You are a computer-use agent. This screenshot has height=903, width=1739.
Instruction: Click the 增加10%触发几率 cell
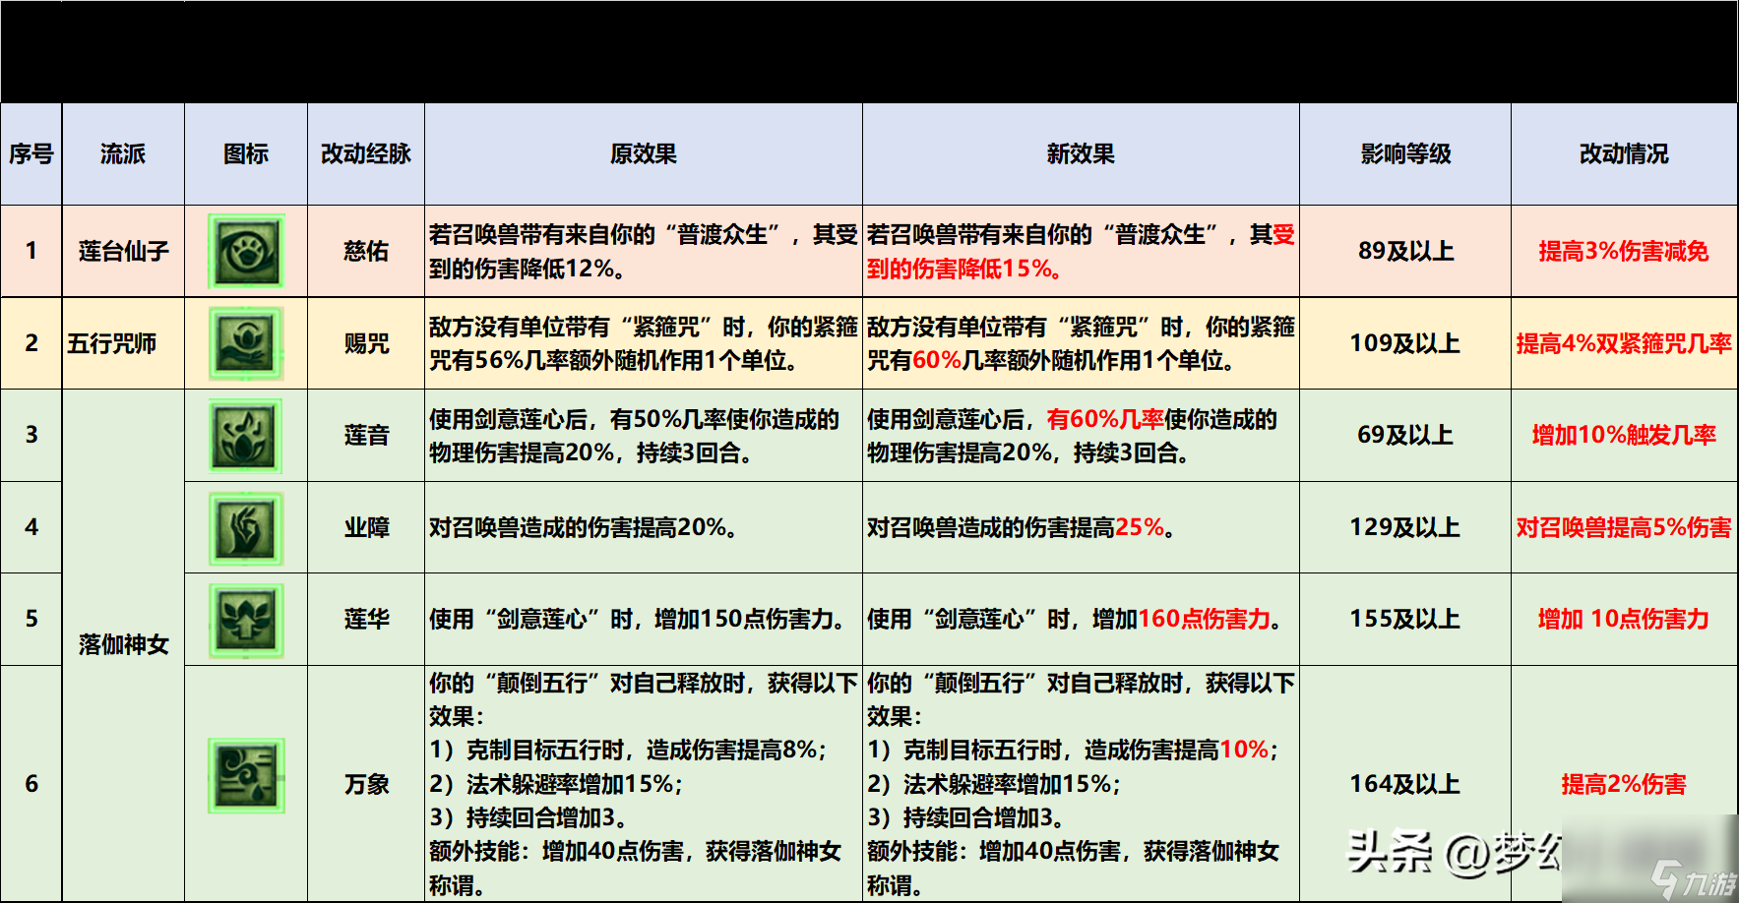(x=1624, y=435)
